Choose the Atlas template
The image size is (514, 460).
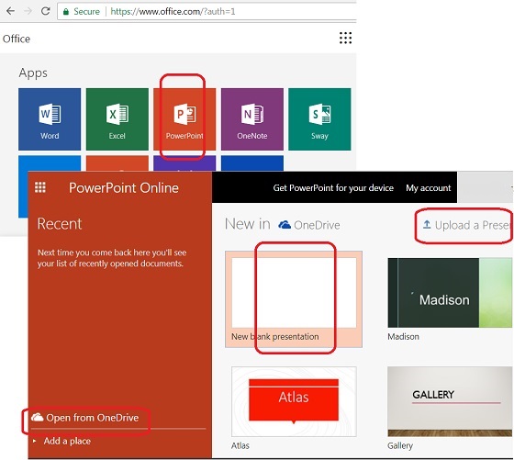click(294, 401)
